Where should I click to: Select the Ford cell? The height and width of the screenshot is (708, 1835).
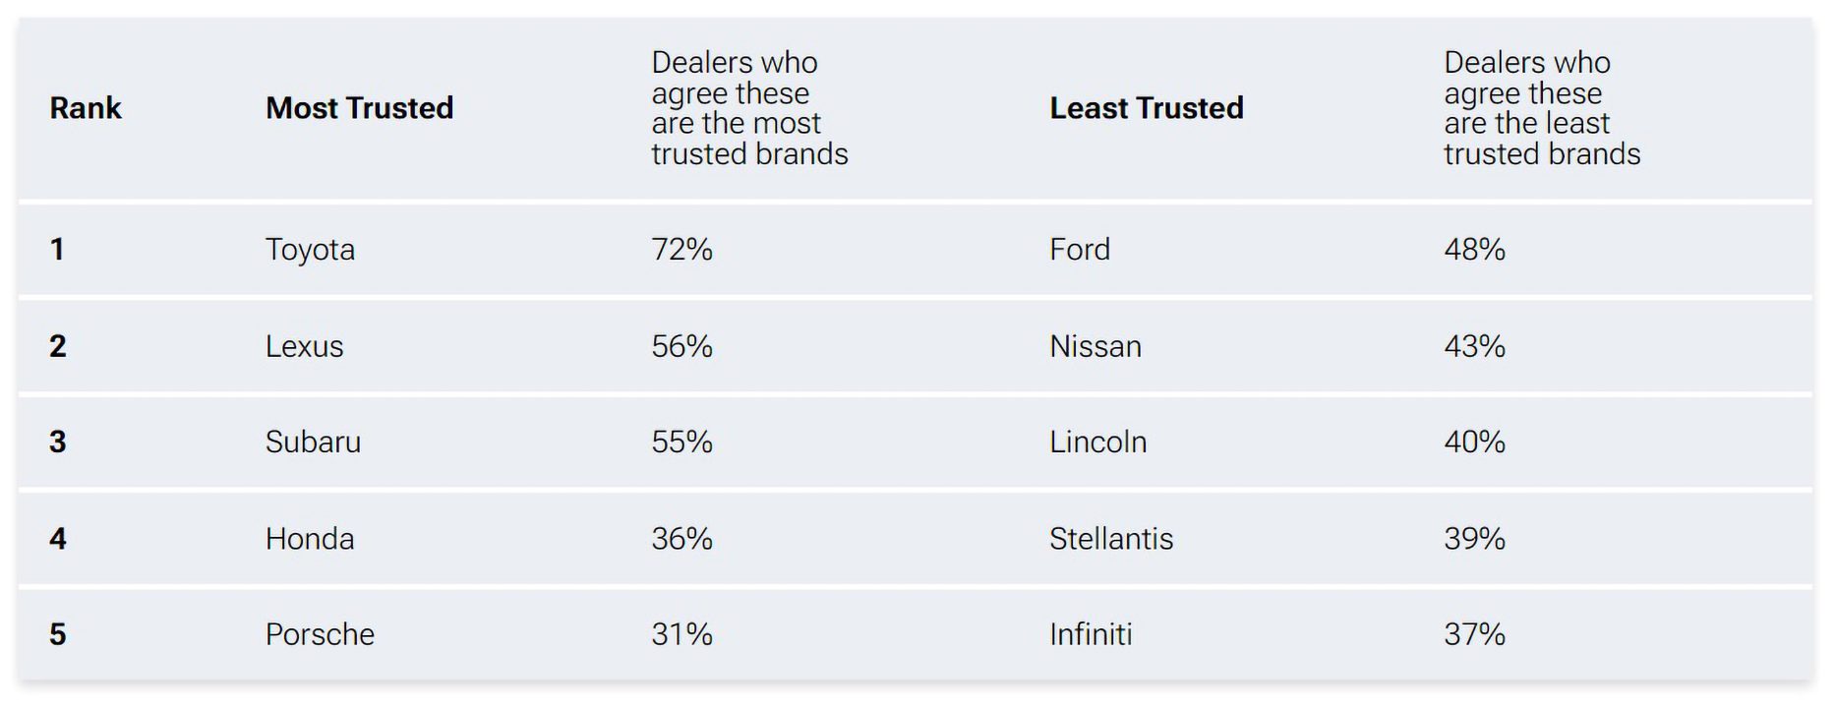[x=1079, y=250]
